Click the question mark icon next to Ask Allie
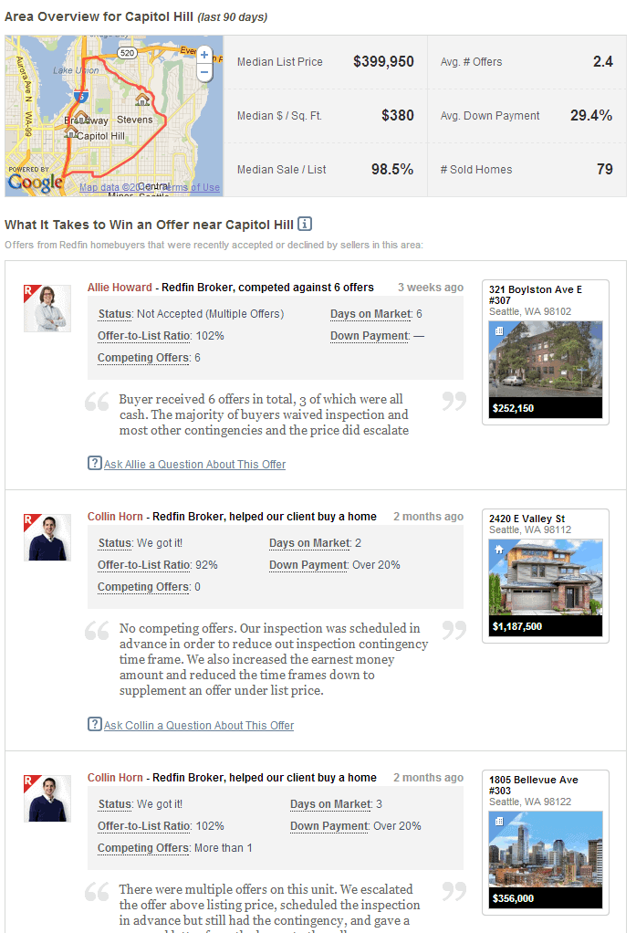Screen dimensions: 636x933 [94, 463]
